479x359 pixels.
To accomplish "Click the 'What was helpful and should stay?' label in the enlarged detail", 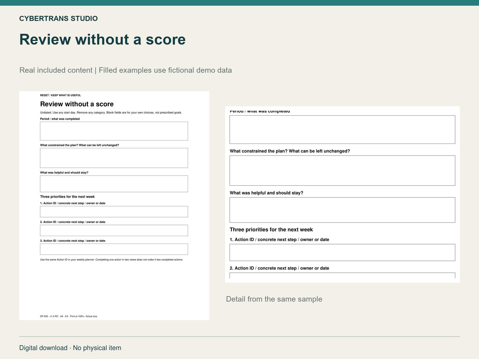I will (x=266, y=193).
